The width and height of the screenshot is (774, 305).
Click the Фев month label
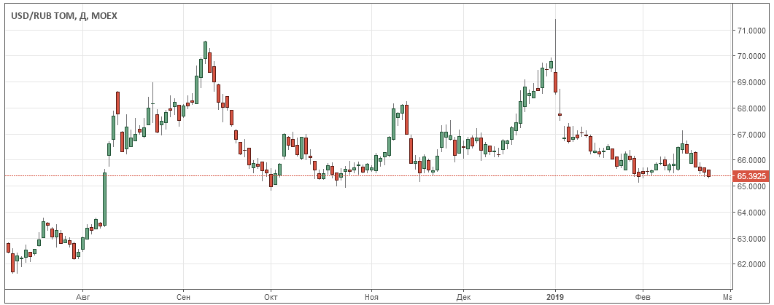click(x=643, y=297)
